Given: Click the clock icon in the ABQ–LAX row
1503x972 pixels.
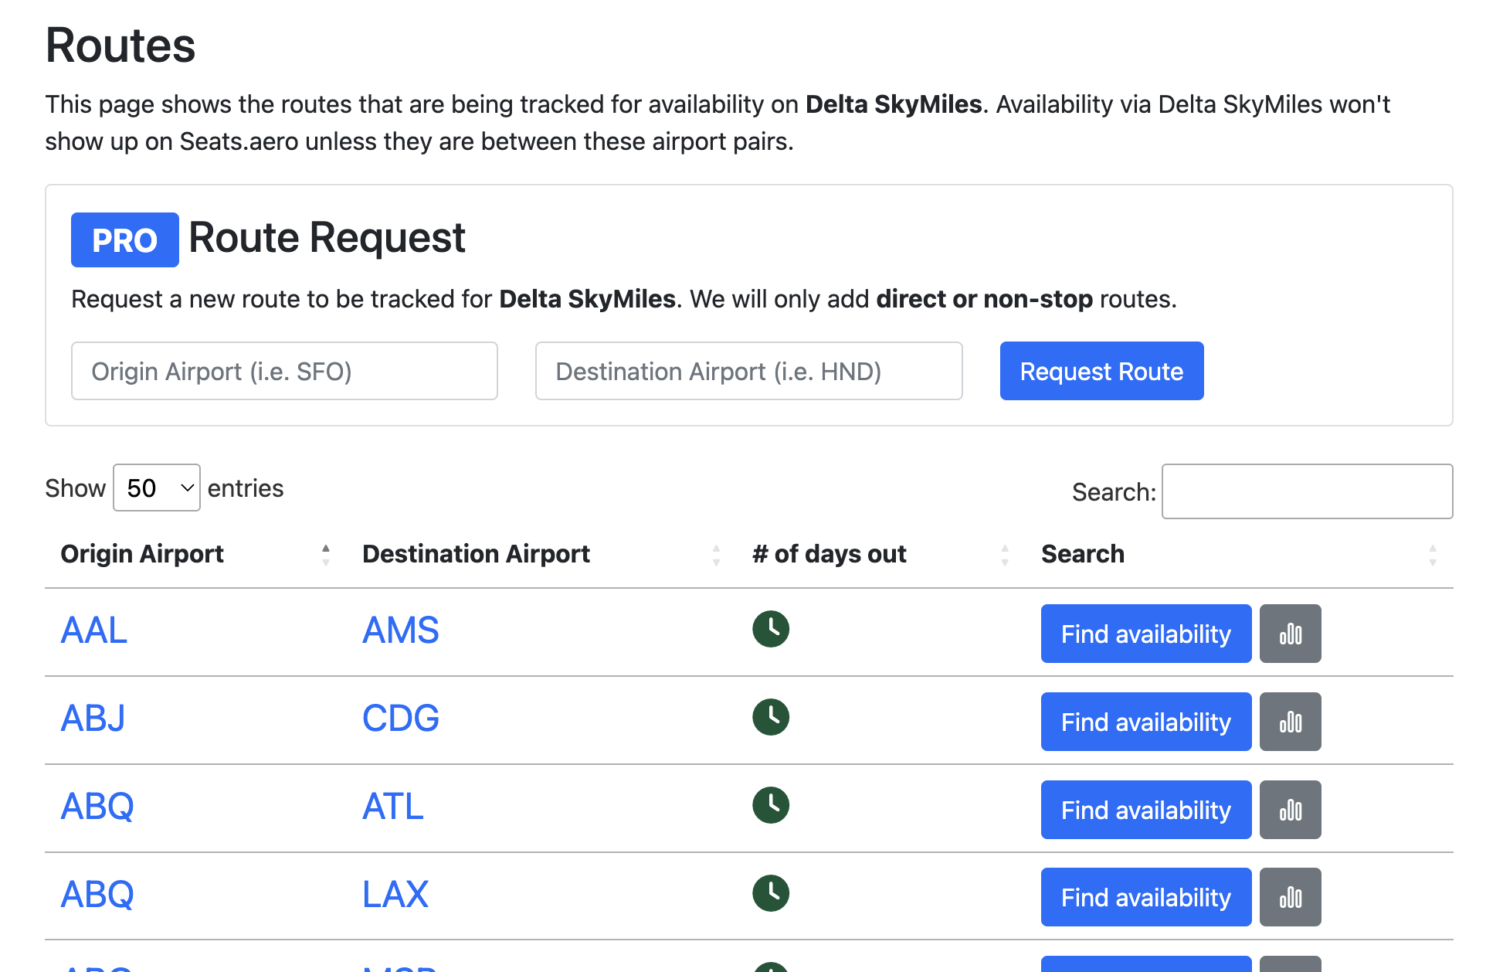Looking at the screenshot, I should [x=771, y=893].
